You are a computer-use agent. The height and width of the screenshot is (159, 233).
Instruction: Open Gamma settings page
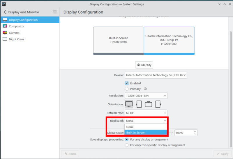coord(30,33)
